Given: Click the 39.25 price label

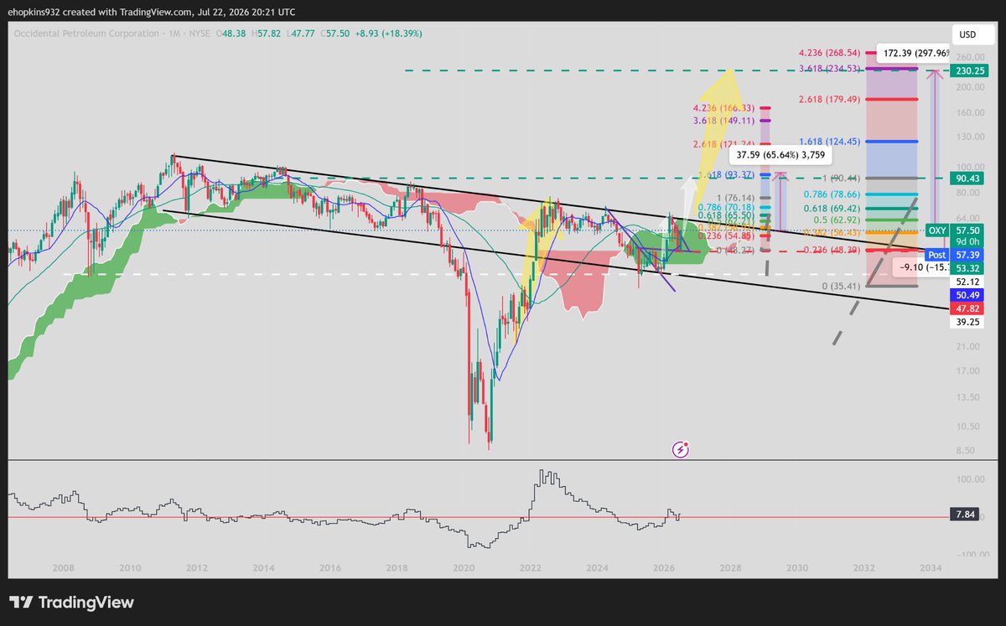Looking at the screenshot, I should 967,322.
